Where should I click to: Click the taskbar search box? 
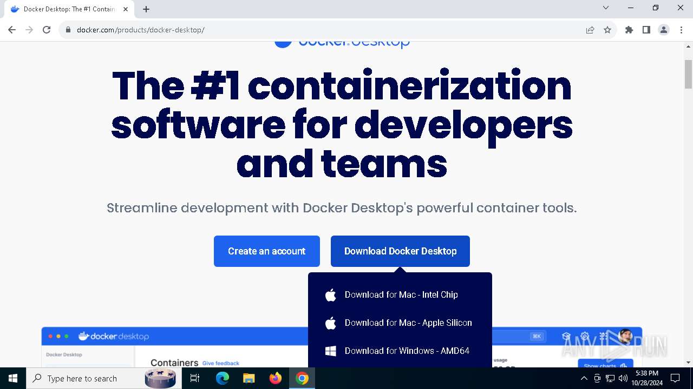point(103,378)
